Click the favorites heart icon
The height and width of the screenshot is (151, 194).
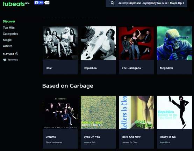click(x=5, y=60)
